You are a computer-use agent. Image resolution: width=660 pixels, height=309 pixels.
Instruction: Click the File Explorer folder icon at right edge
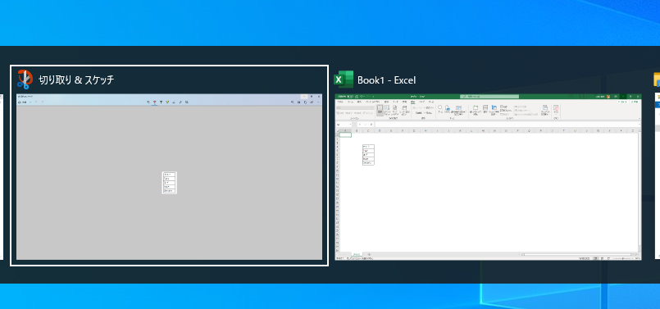(657, 80)
